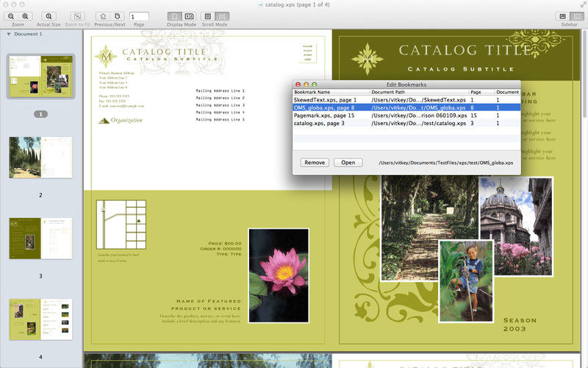This screenshot has height=368, width=588.
Task: Click the zoom out magnifier icon
Action: 11,16
